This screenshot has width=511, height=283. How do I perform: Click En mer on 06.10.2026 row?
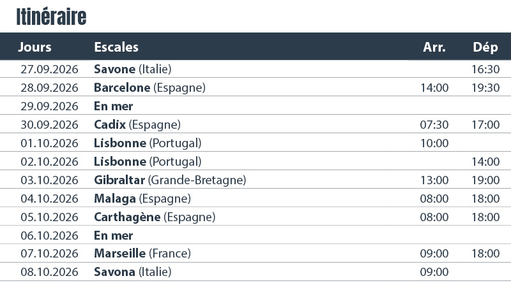coord(114,235)
